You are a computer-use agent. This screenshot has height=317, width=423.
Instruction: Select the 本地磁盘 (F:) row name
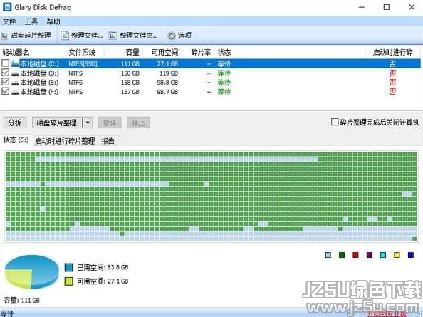(x=39, y=92)
